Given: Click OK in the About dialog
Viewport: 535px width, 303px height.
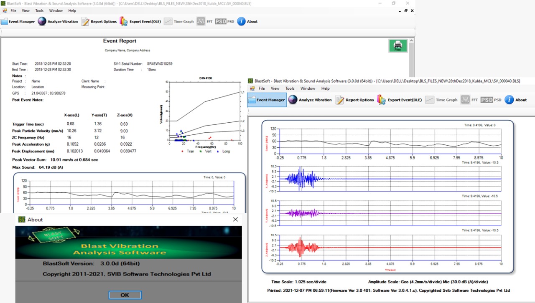Looking at the screenshot, I should coord(125,295).
